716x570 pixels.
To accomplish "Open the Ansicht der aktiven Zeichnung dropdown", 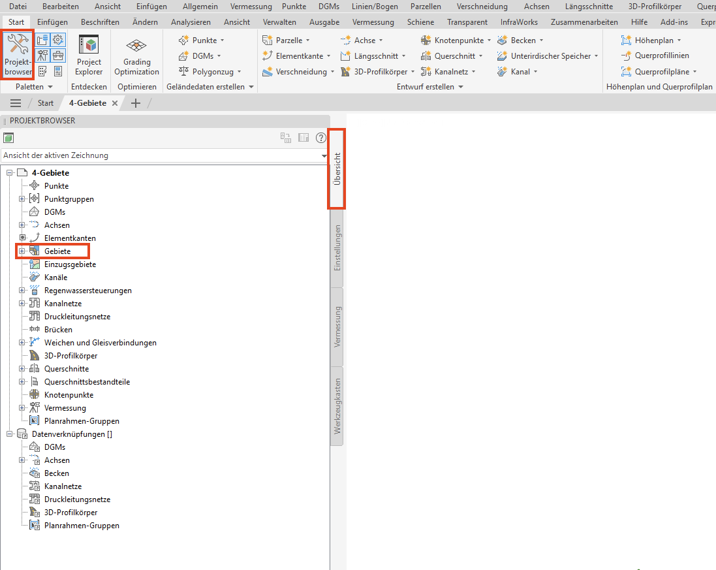I will [165, 156].
